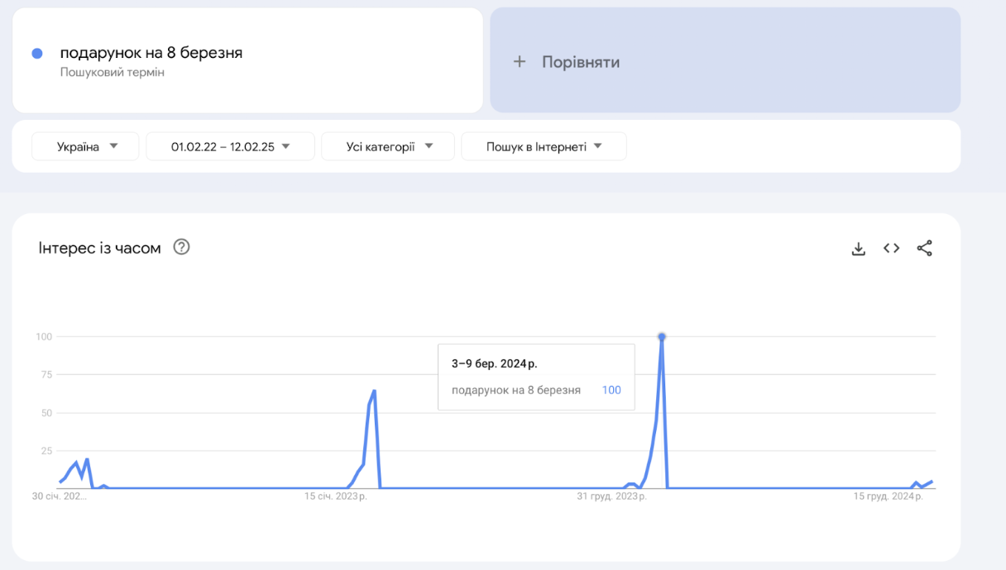Click the "15 січ. 2023 р." axis label
This screenshot has height=570, width=1006.
pyautogui.click(x=335, y=496)
